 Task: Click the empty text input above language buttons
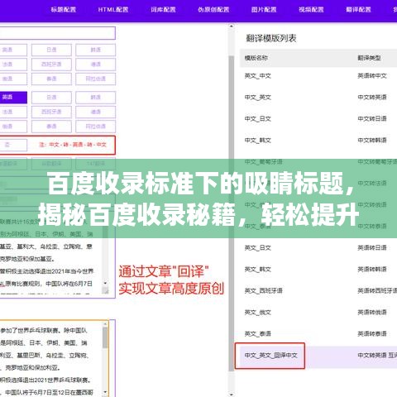[x=57, y=33]
